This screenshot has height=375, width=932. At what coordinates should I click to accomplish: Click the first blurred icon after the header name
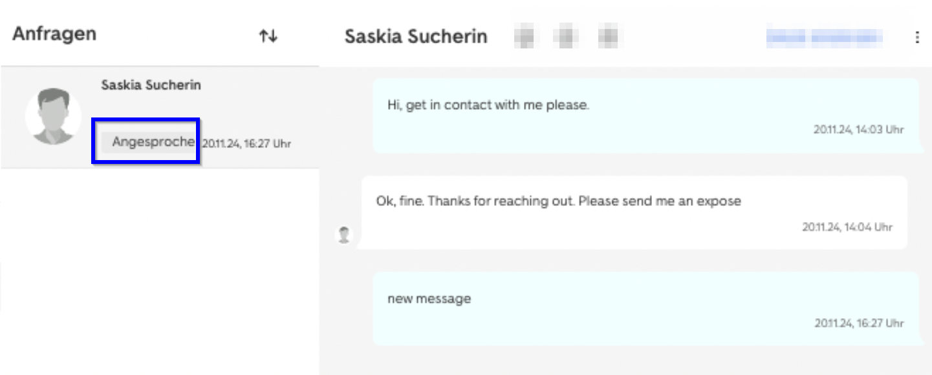(526, 37)
